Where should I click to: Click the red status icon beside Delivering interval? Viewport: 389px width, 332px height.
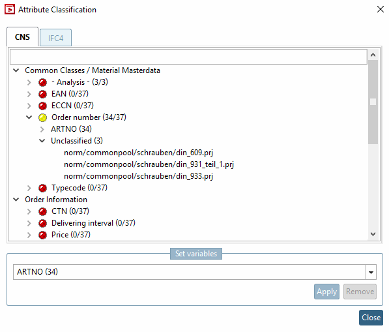click(x=42, y=223)
